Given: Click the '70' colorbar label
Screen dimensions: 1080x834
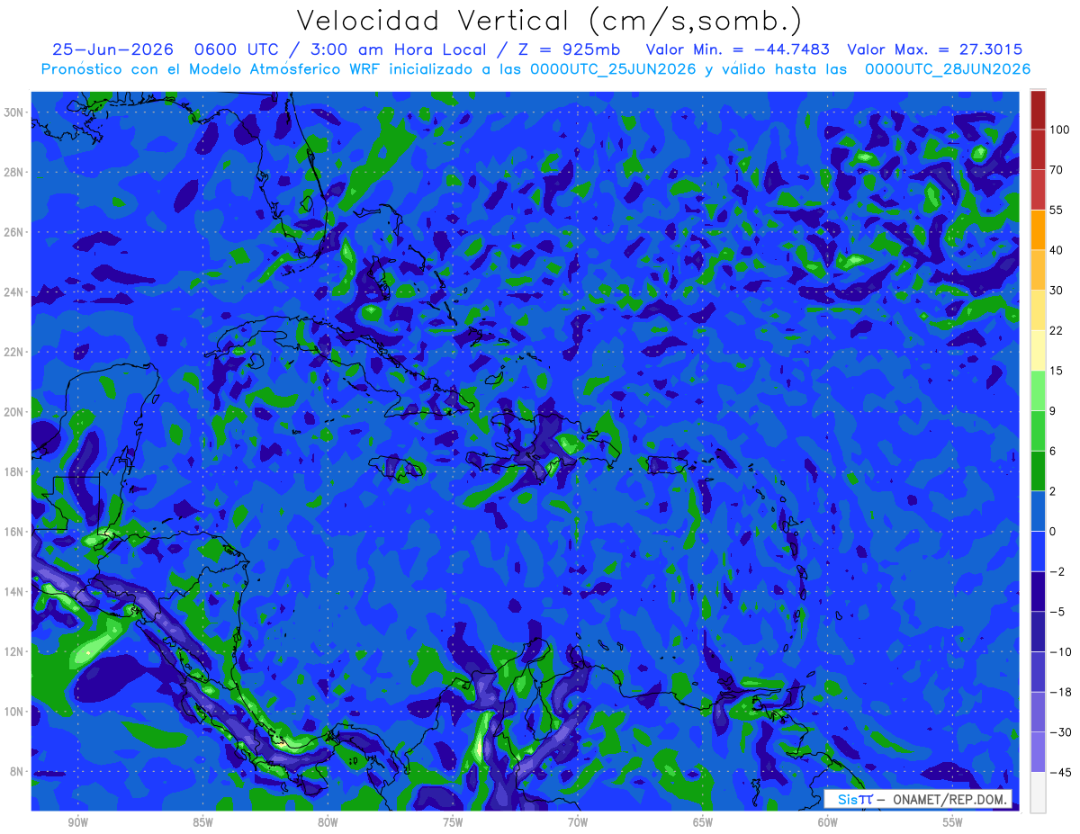Looking at the screenshot, I should click(x=1057, y=170).
